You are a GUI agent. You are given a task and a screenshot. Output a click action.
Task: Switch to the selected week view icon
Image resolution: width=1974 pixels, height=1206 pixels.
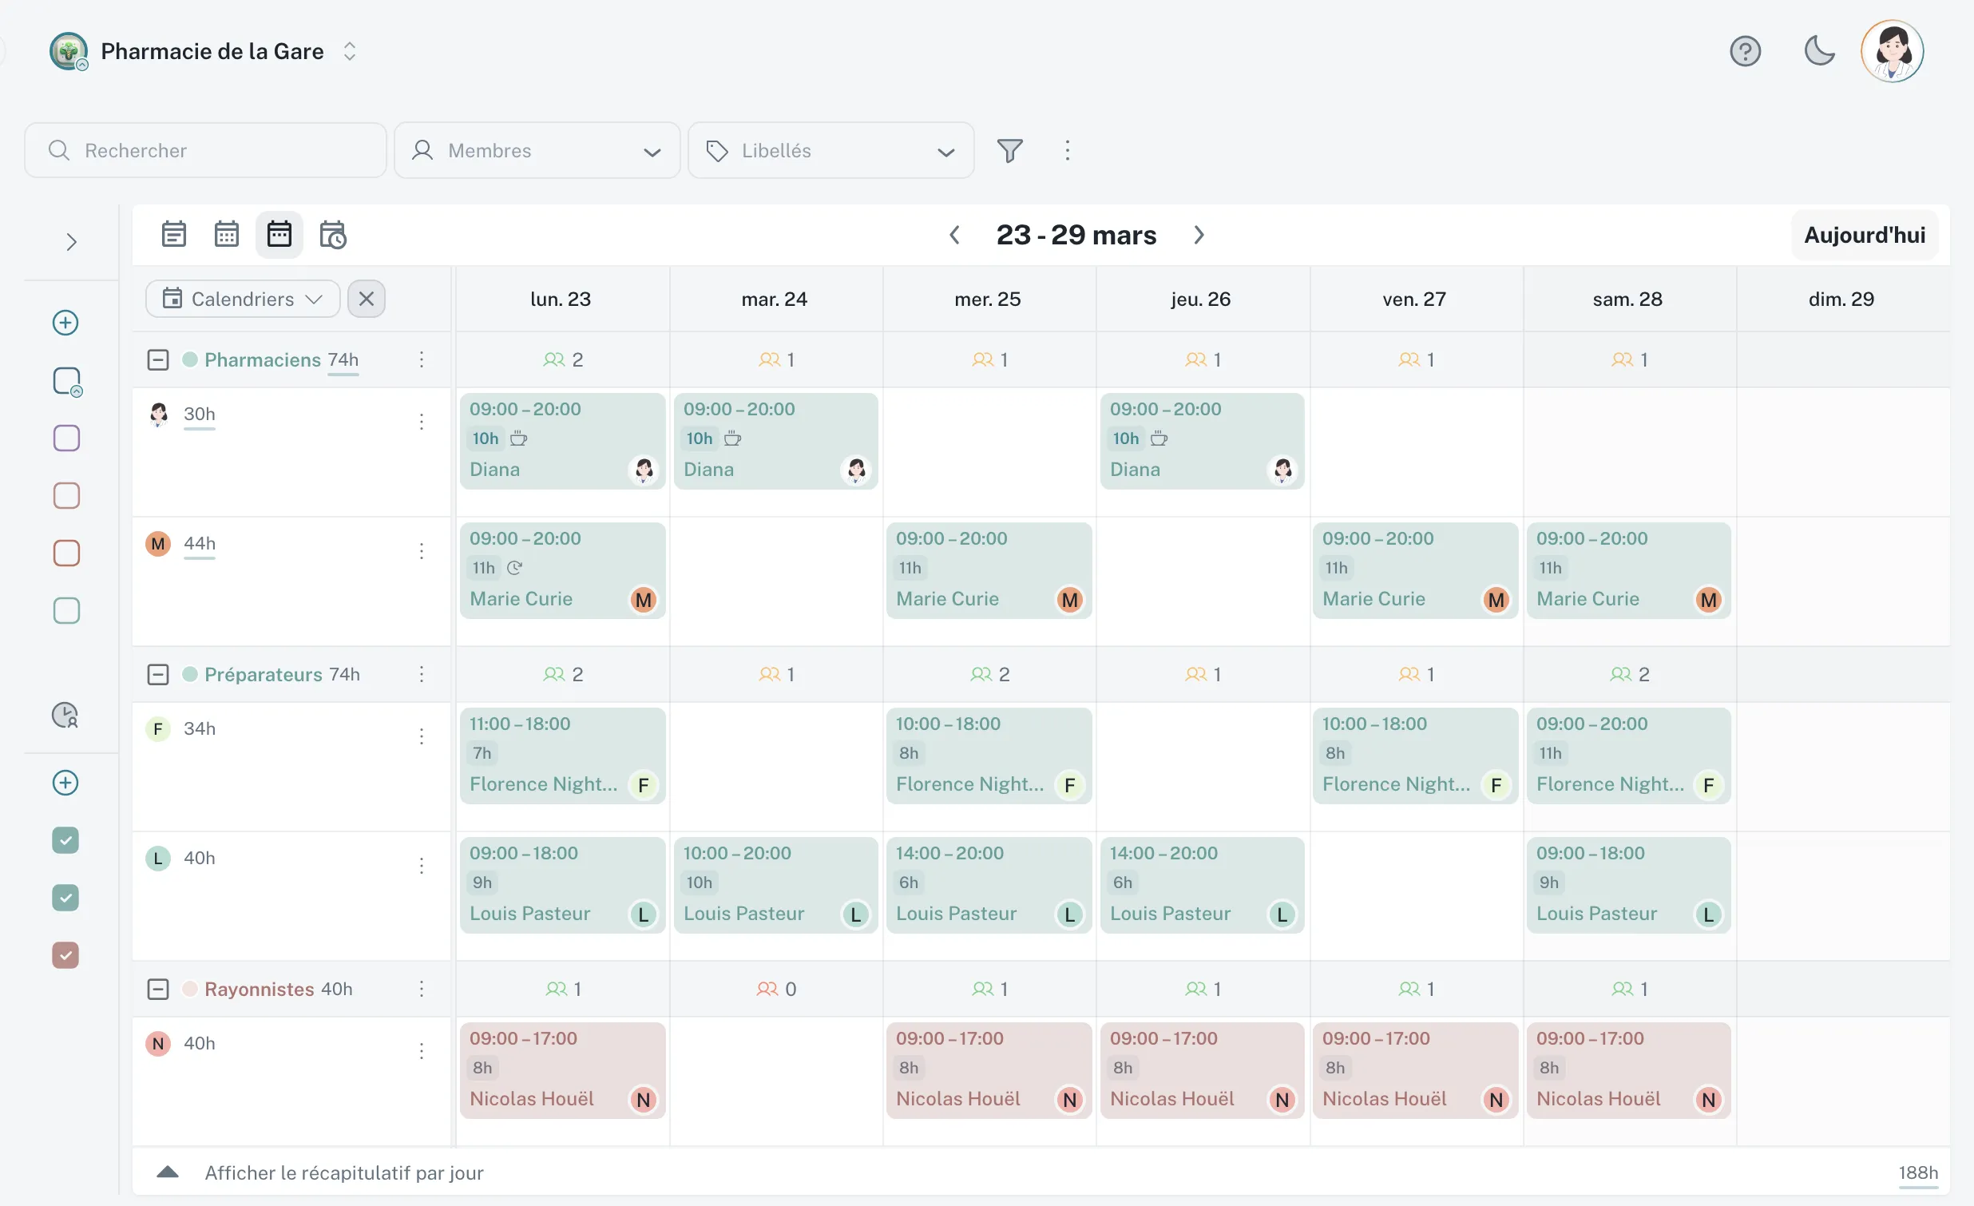coord(279,235)
